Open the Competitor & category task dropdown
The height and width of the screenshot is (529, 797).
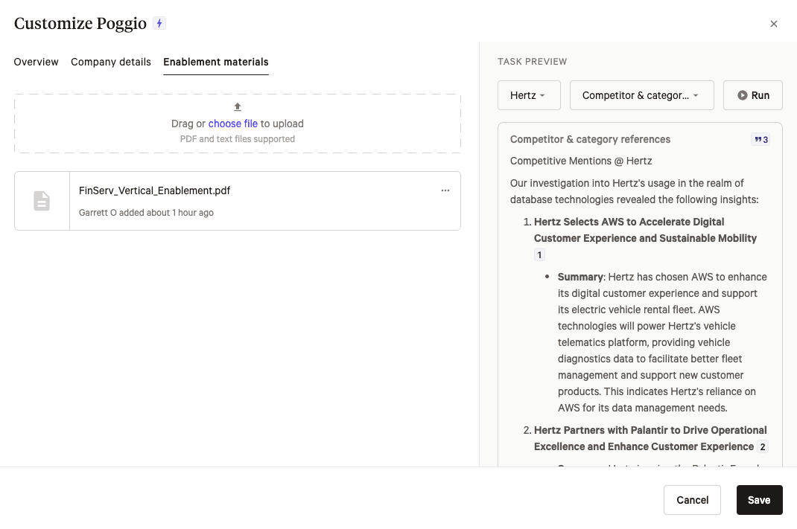pos(641,95)
